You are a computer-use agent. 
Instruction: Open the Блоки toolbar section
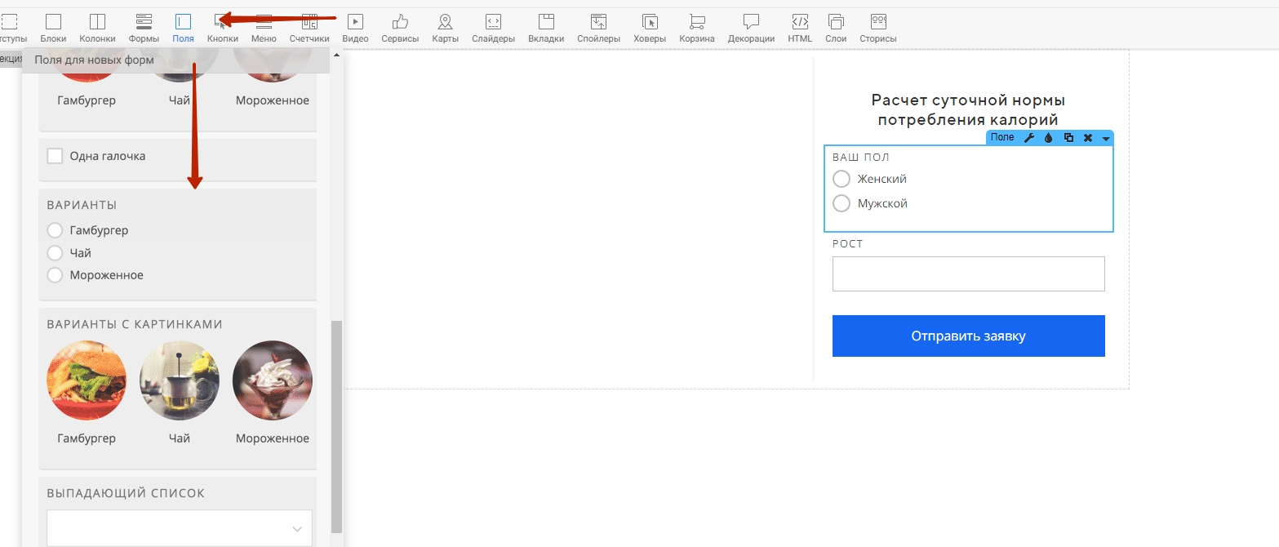(x=53, y=28)
